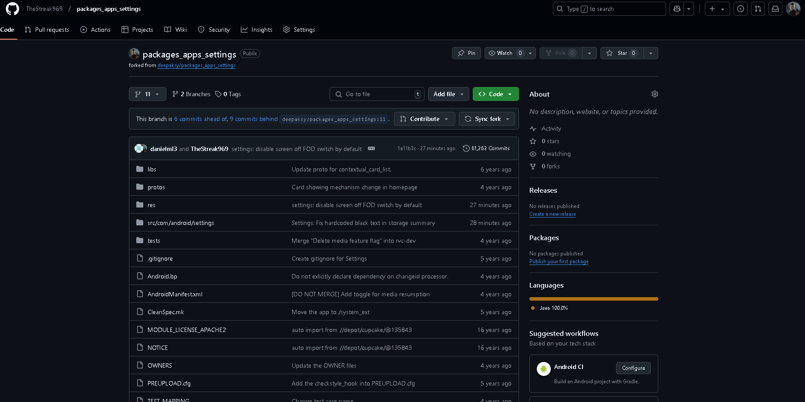Screen dimensions: 805x402
Task: Open About section settings gear
Action: point(654,94)
